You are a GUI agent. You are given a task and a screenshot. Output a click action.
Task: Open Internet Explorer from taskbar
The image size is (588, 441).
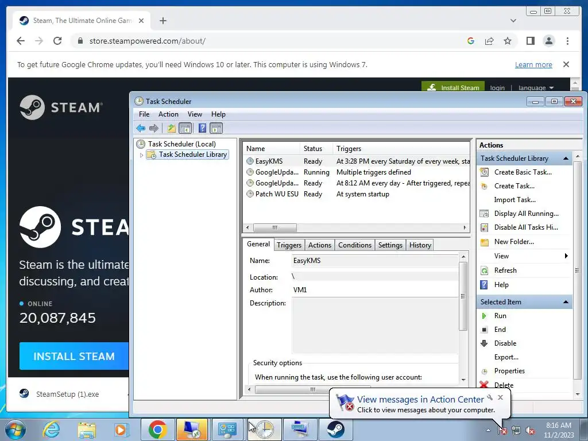[x=51, y=429]
